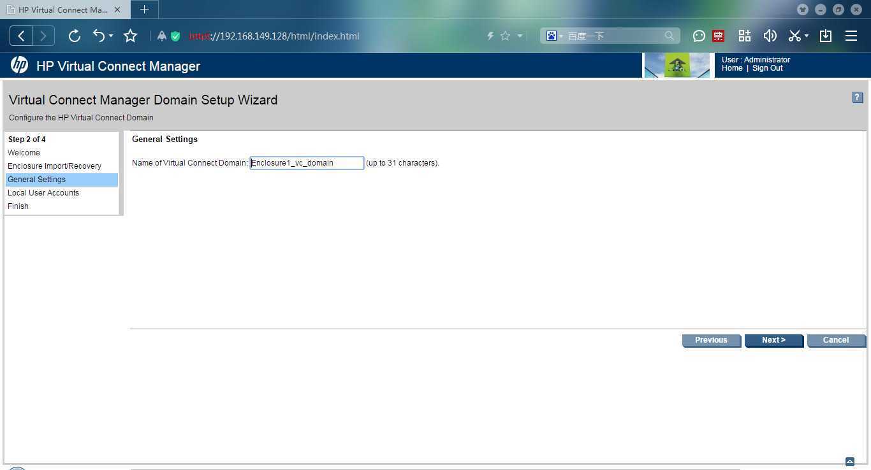Click the red ticket extension icon
This screenshot has height=470, width=871.
[719, 36]
